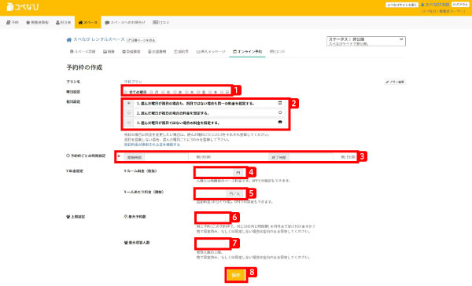Open the スペなび太郎 user link
Screen dimensions: 472x286
coord(435,5)
